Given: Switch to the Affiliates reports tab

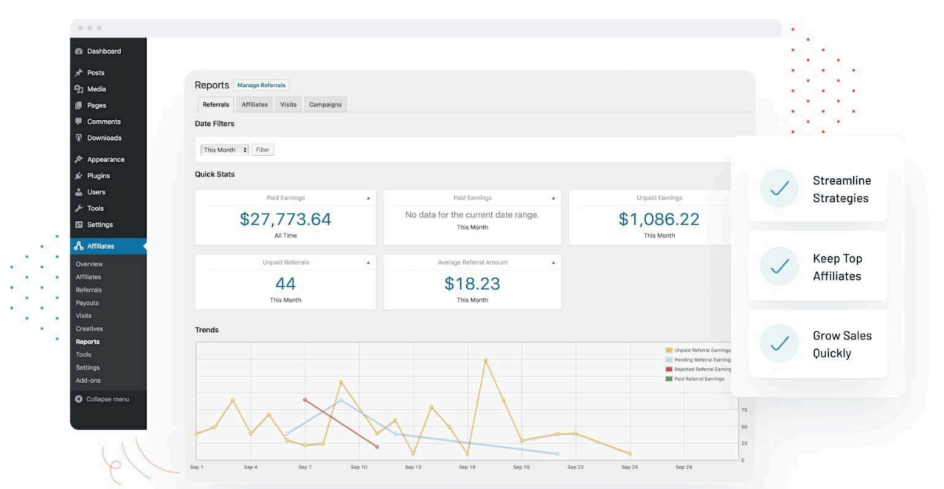Looking at the screenshot, I should click(x=254, y=105).
